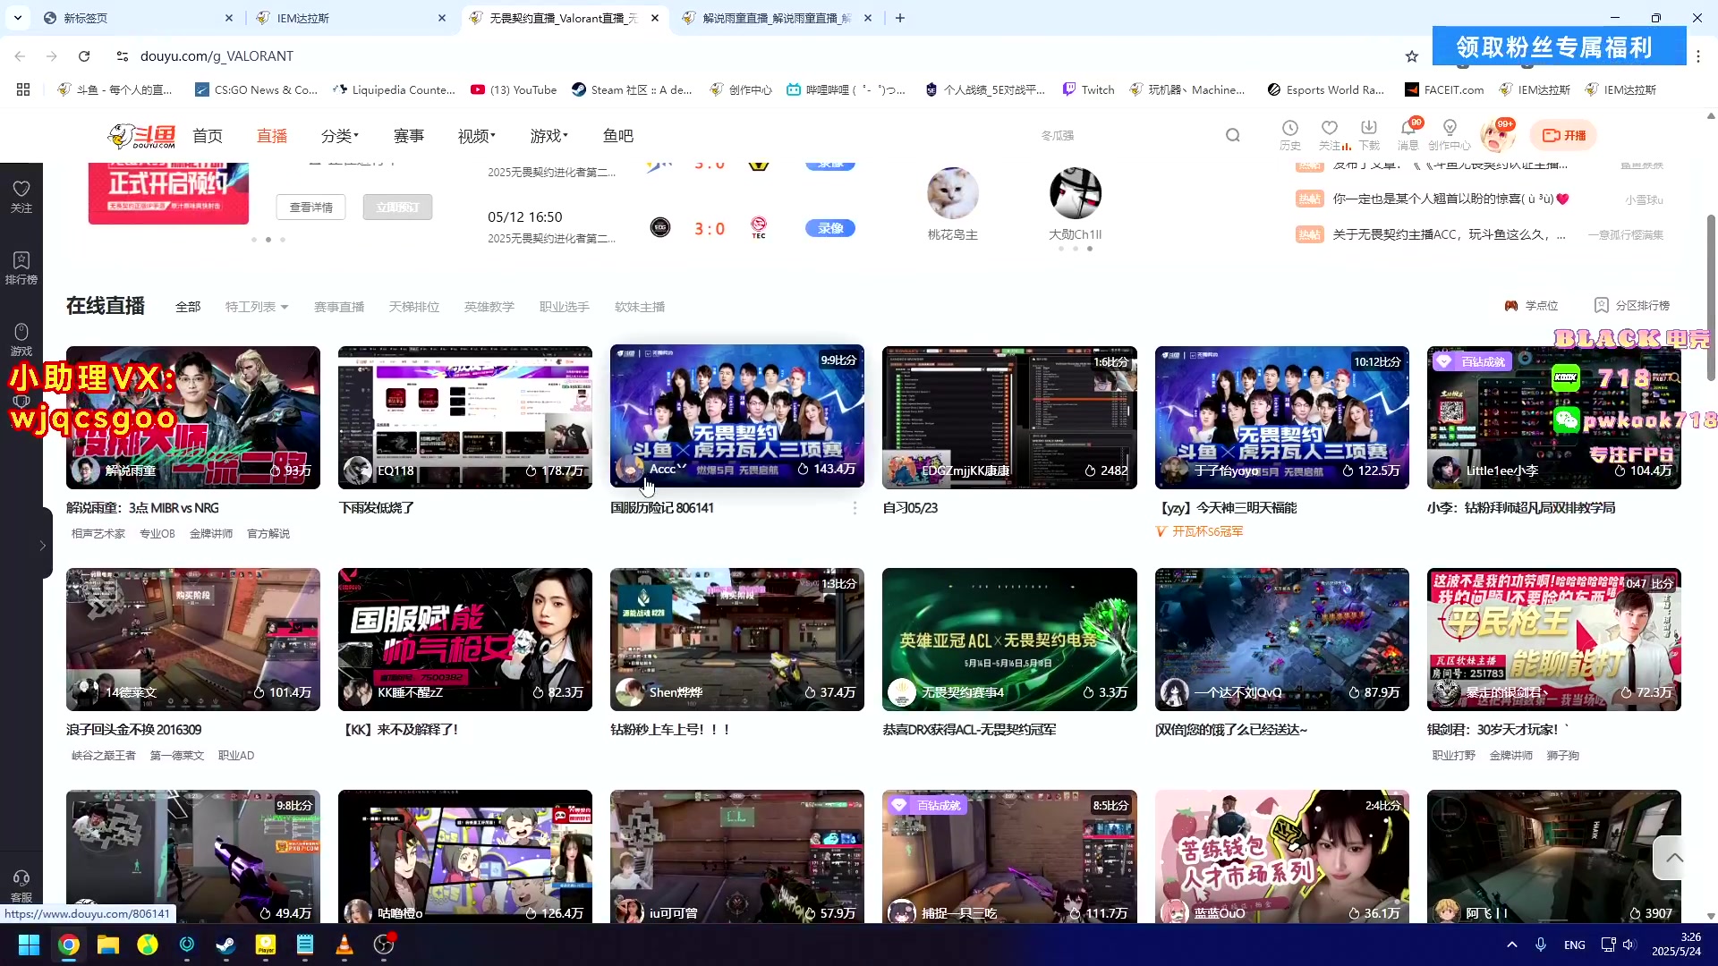Screen dimensions: 1718x966
Task: Open the 分区排行榜 ranking icon link
Action: (x=1632, y=305)
